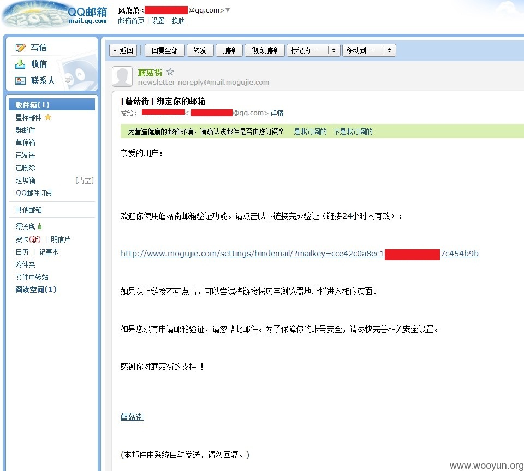
Task: Open 阅读空间(1) in sidebar
Action: point(36,290)
